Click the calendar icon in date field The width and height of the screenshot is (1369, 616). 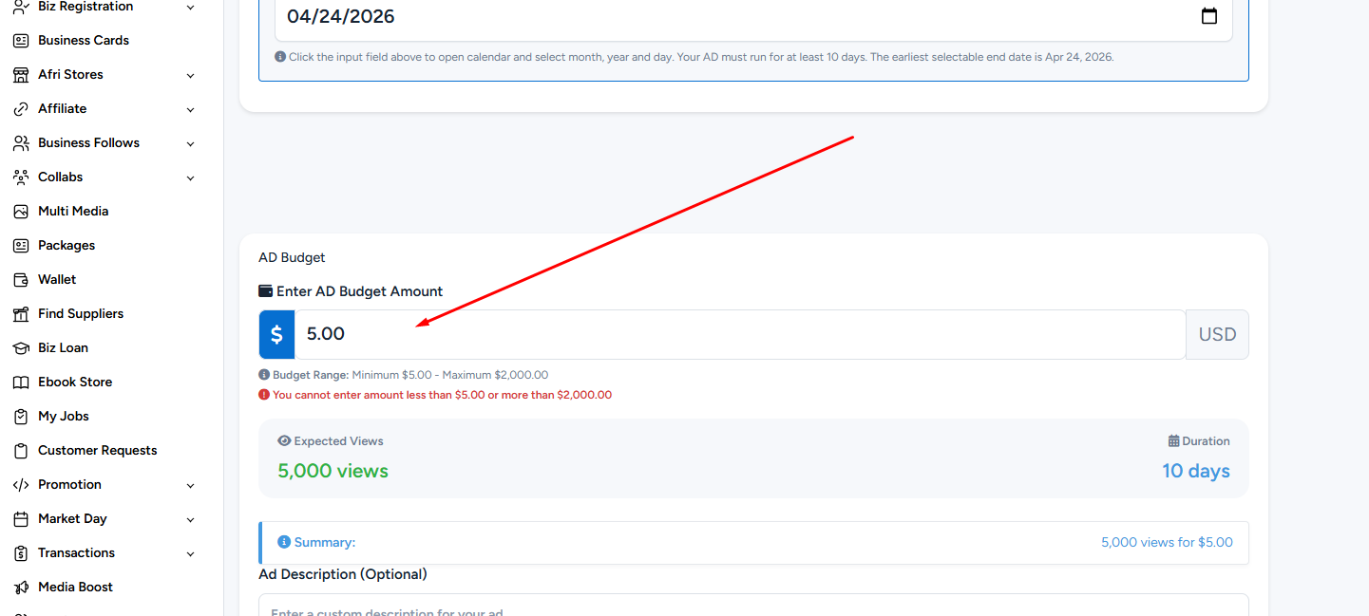(x=1208, y=16)
